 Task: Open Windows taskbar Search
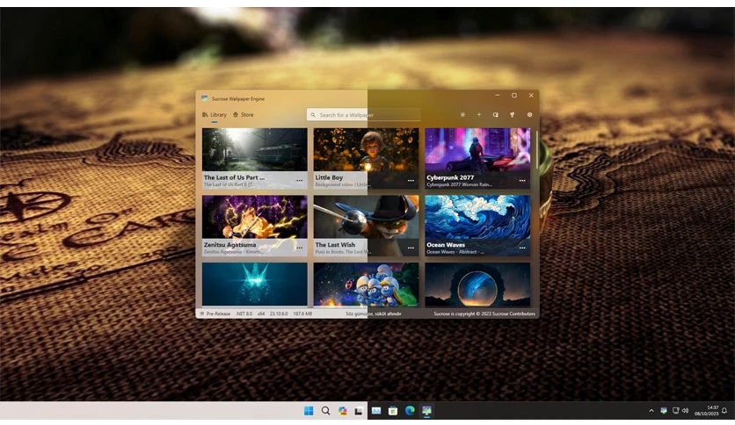pyautogui.click(x=325, y=411)
